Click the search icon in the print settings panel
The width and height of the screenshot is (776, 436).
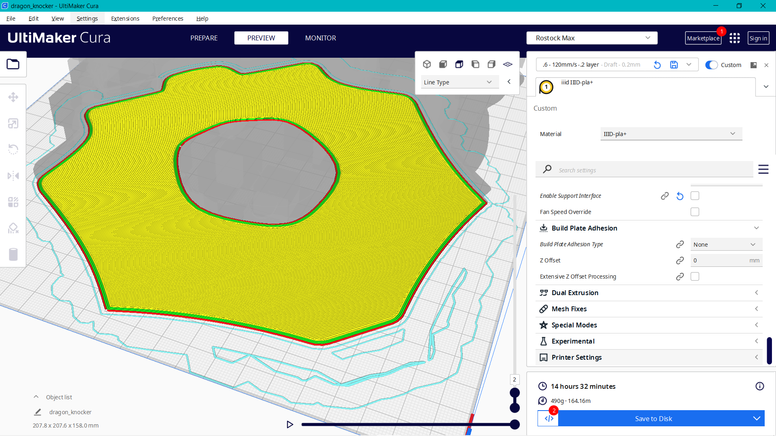coord(547,169)
